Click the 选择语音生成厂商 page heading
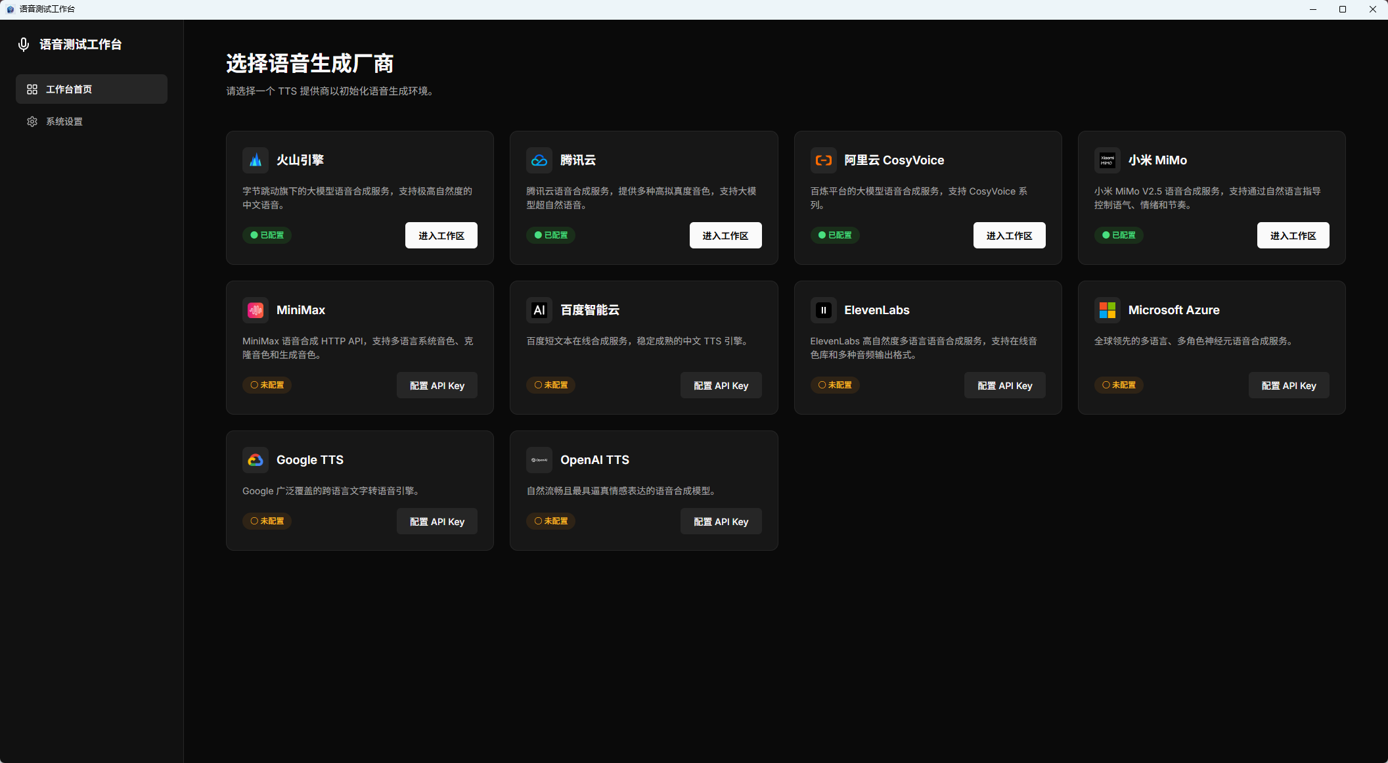This screenshot has height=763, width=1388. click(310, 64)
